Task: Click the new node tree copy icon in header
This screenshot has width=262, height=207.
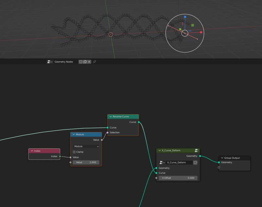Action: [85, 62]
